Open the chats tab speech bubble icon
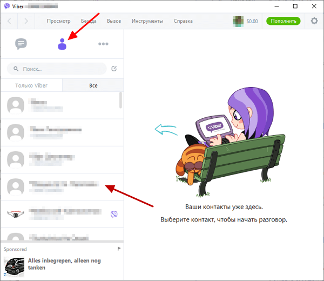Image resolution: width=324 pixels, height=281 pixels. click(21, 44)
